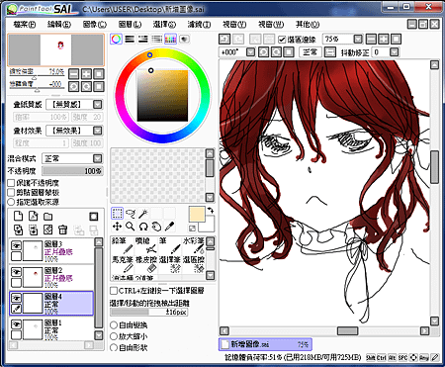
Task: Hide layer 圖層1 with eye icon
Action: click(16, 324)
